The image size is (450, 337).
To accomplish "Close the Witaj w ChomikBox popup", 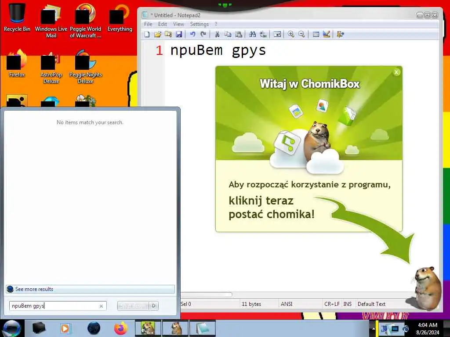I will tap(396, 72).
